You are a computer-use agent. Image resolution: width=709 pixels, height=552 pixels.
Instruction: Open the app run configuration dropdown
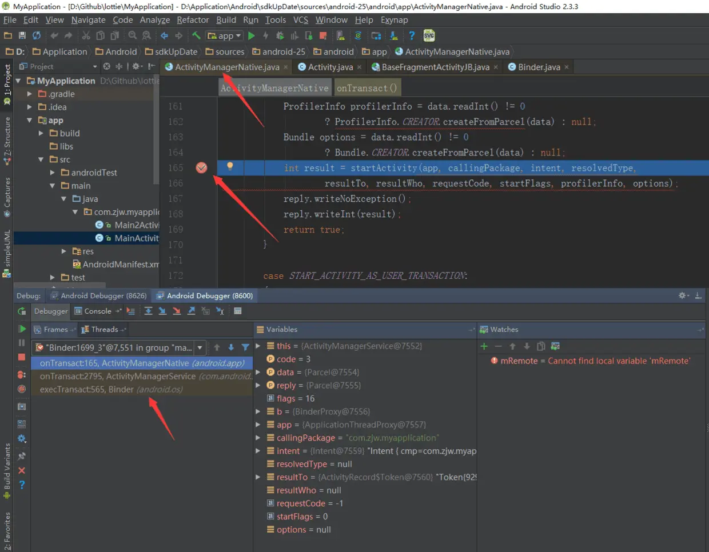(x=225, y=35)
